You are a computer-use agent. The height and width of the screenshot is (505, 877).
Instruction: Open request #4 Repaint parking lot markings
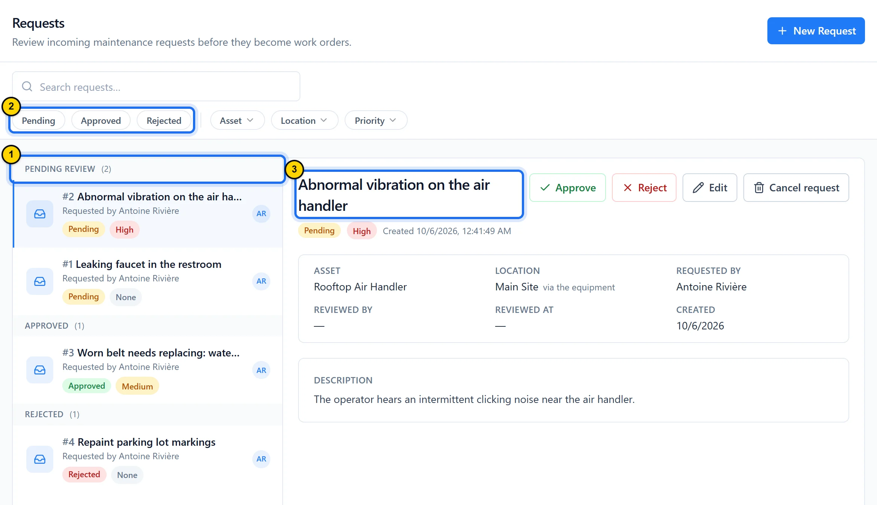coord(148,459)
